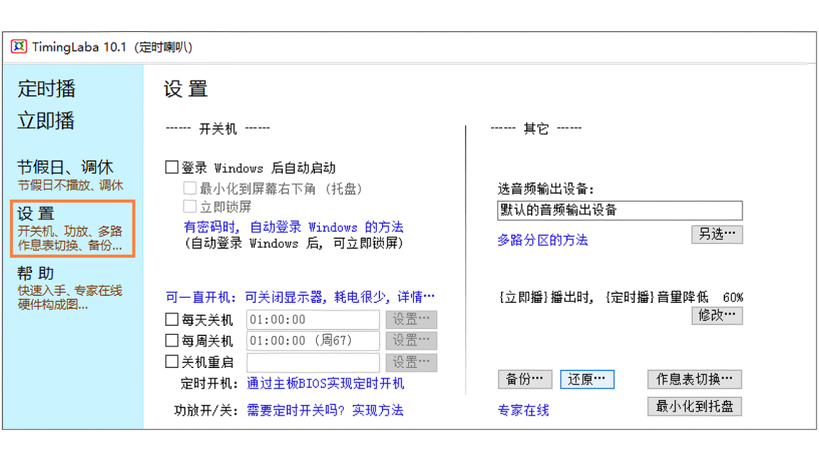Check the 每周关机 weekly shutdown

coord(171,341)
